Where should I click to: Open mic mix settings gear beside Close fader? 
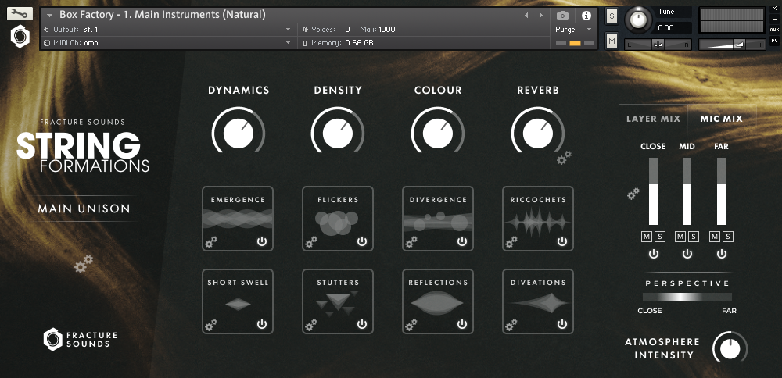633,194
